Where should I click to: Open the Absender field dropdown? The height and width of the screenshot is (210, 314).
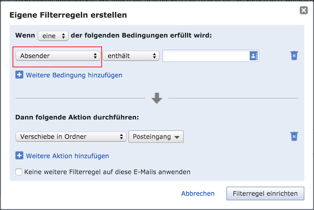pyautogui.click(x=58, y=56)
